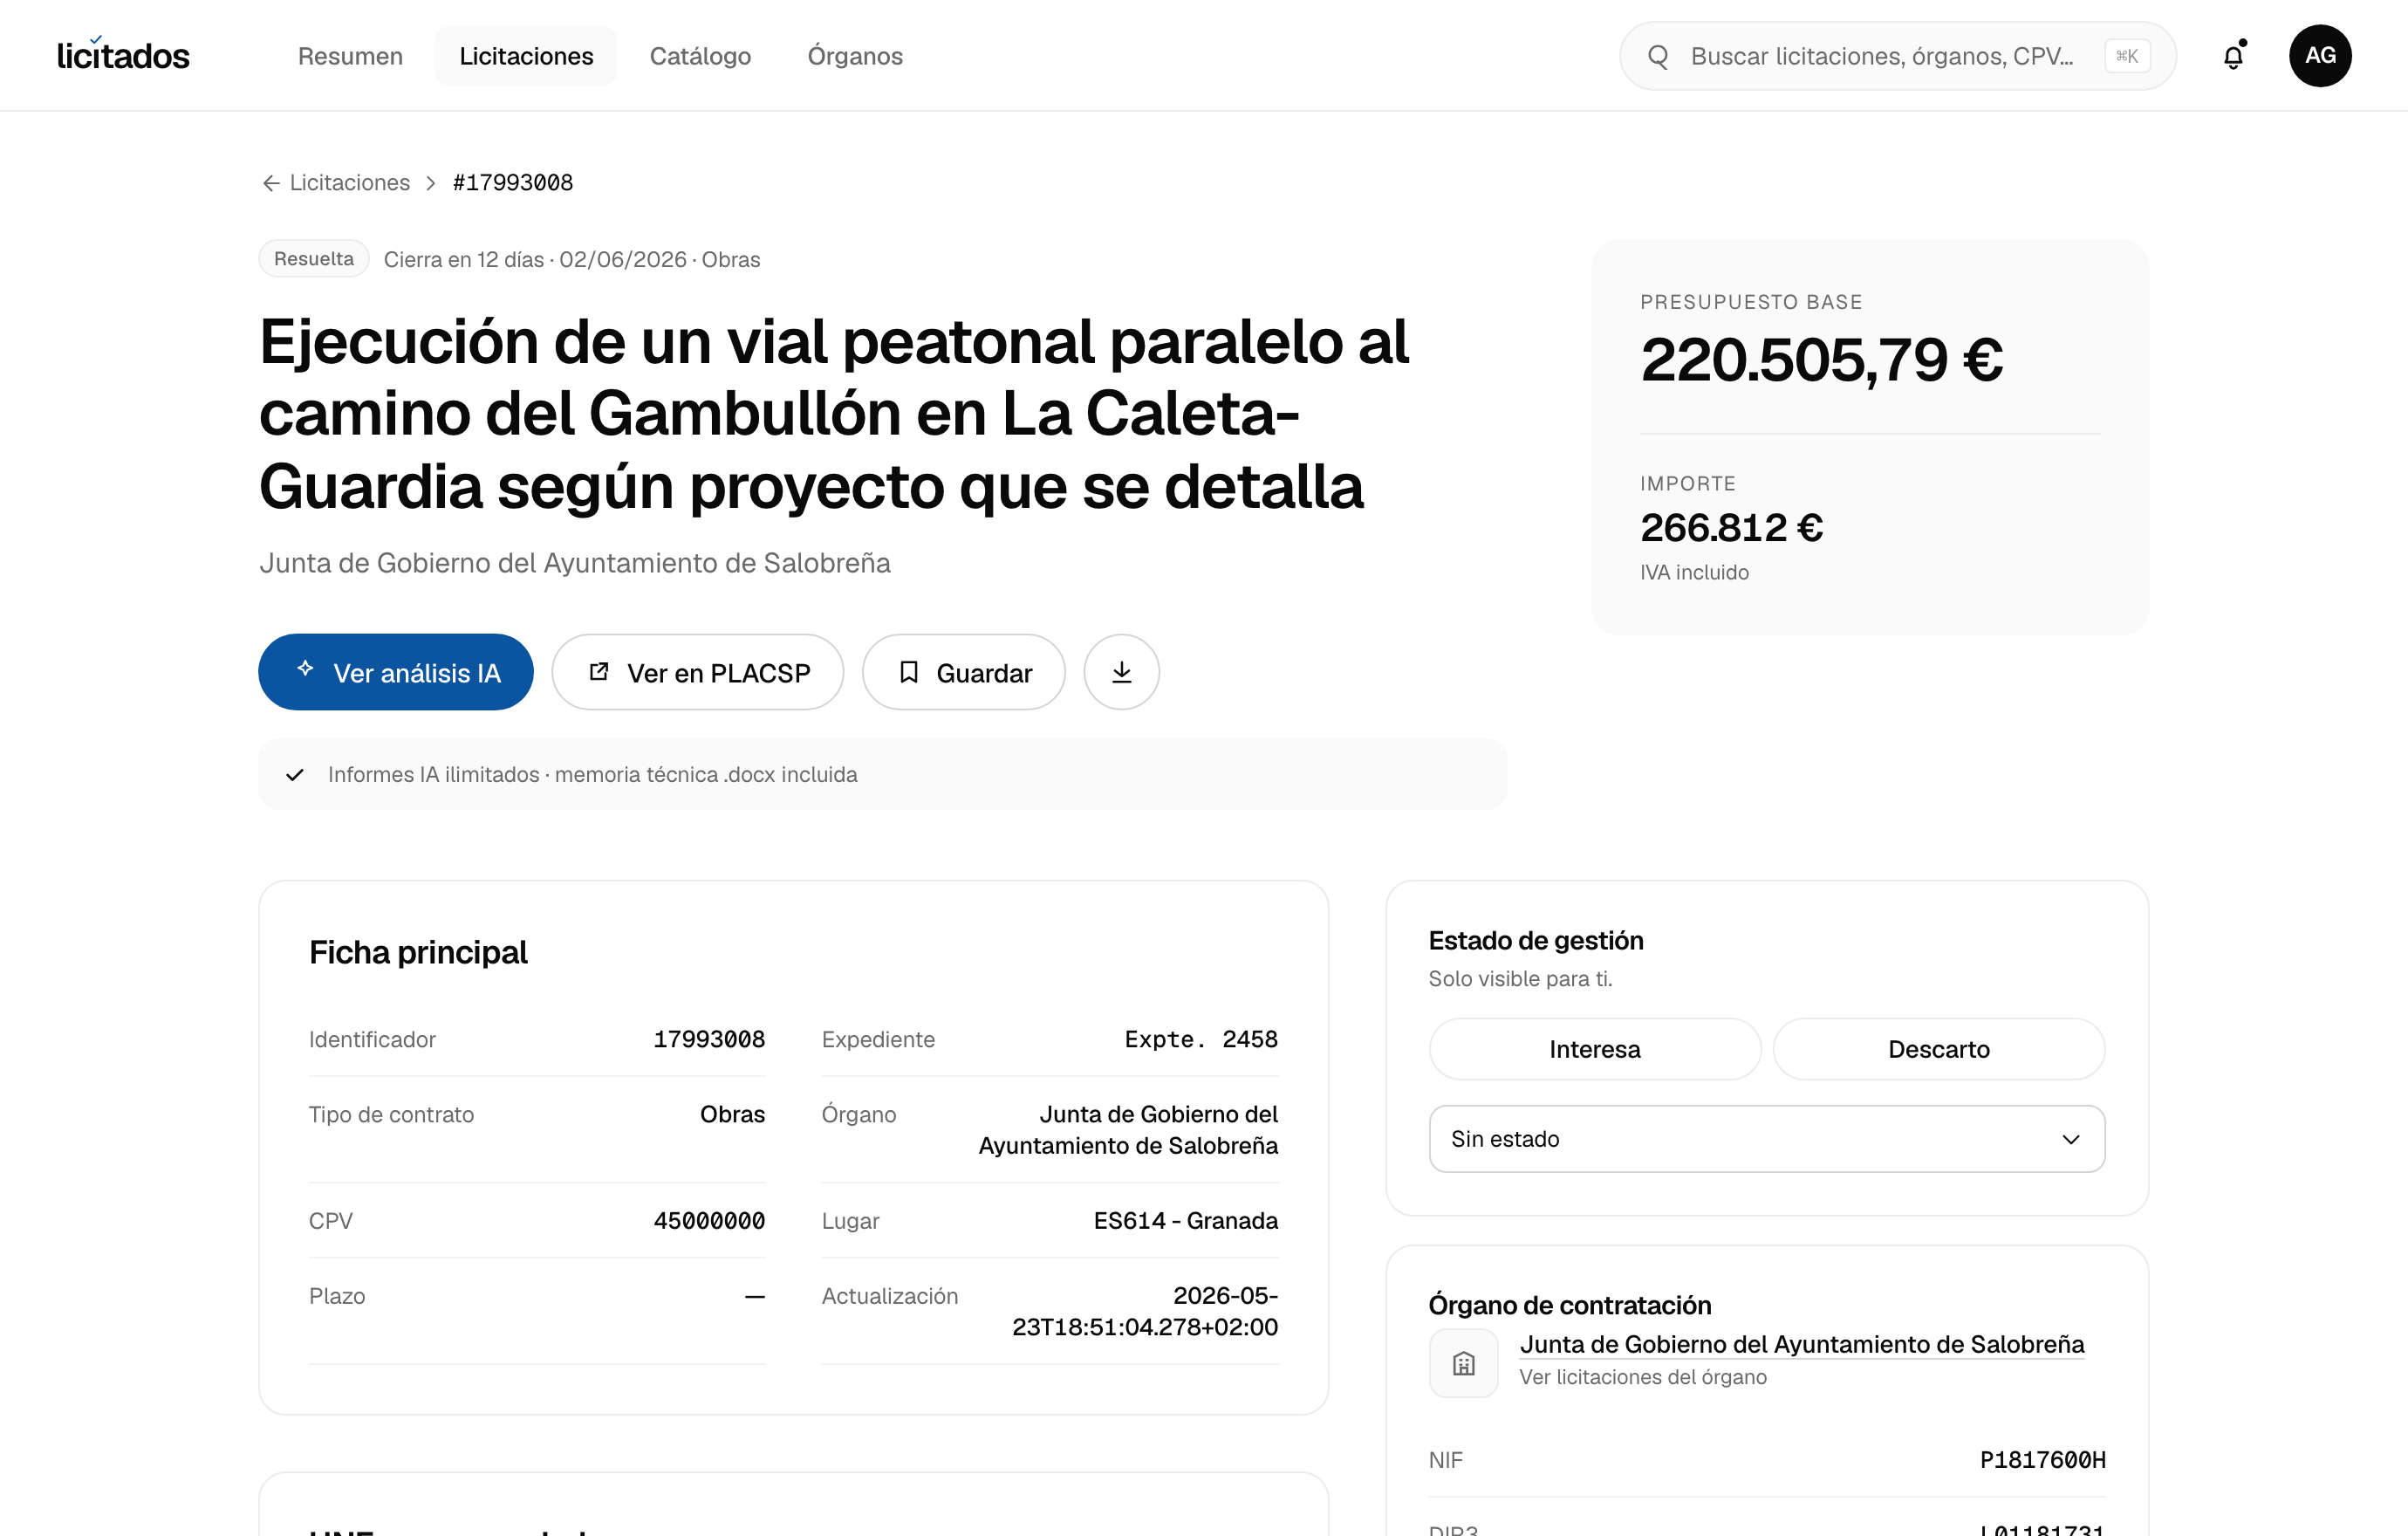The image size is (2408, 1536).
Task: Expand dropdown via the Sin estado chevron
Action: [x=2070, y=1139]
